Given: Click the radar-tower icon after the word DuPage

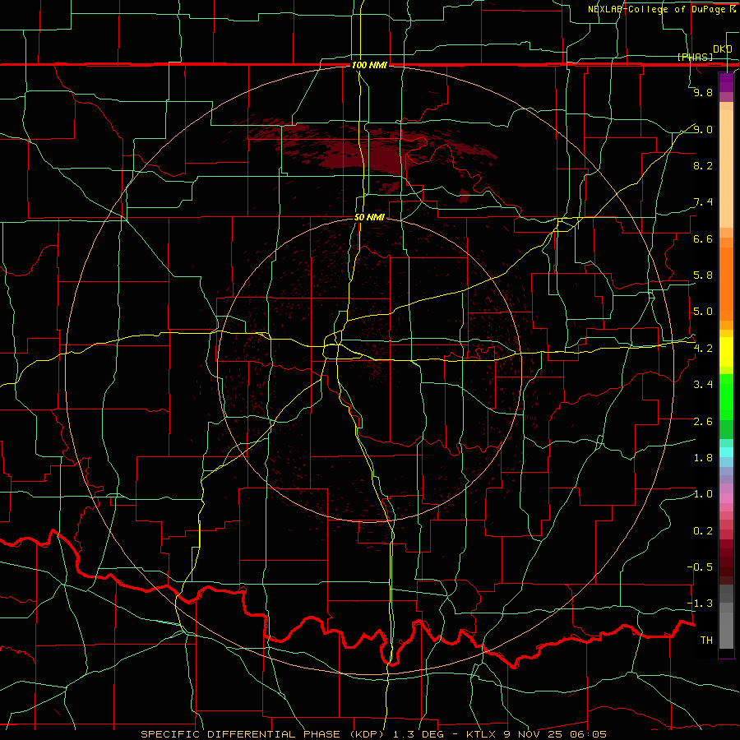Looking at the screenshot, I should [732, 9].
